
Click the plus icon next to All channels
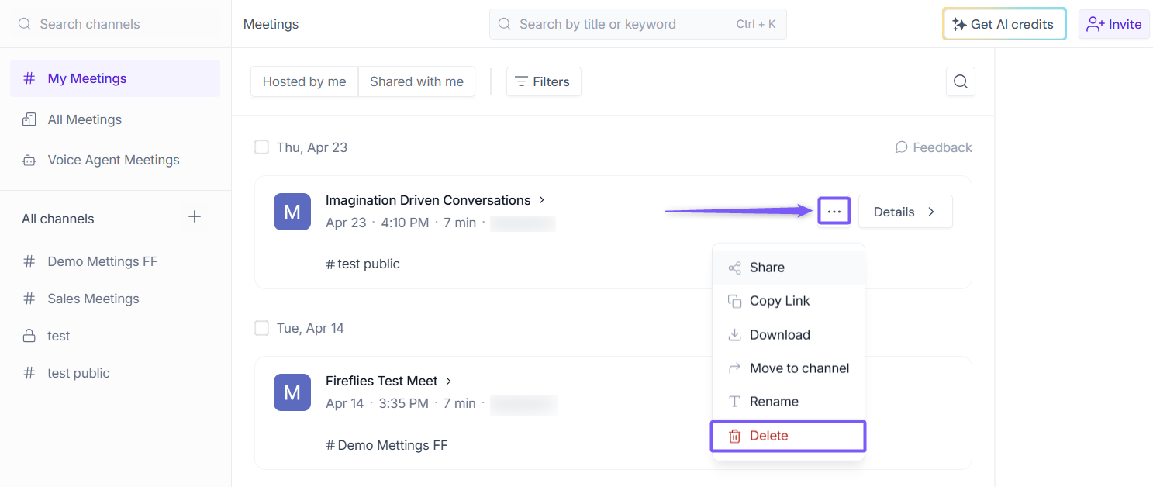click(x=195, y=217)
